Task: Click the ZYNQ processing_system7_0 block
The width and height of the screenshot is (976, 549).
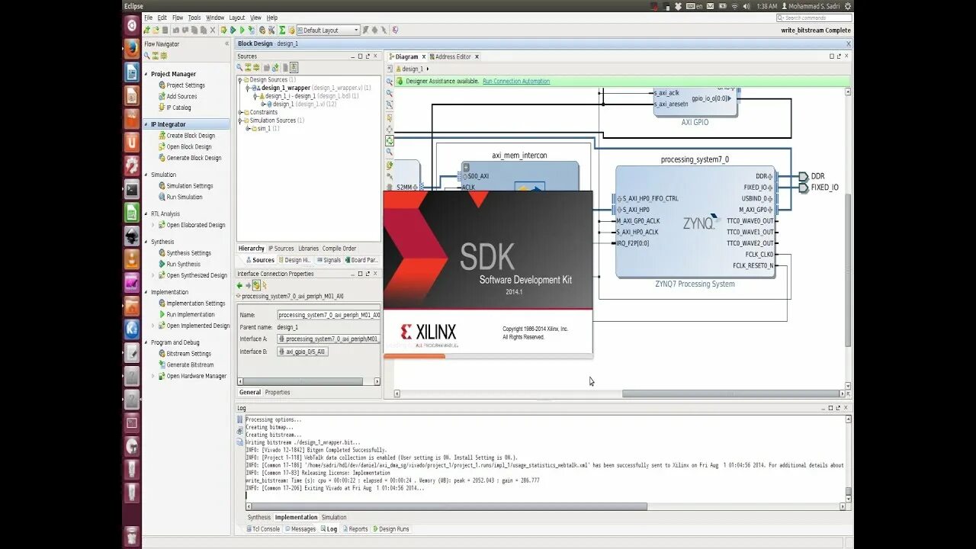Action: pos(695,221)
